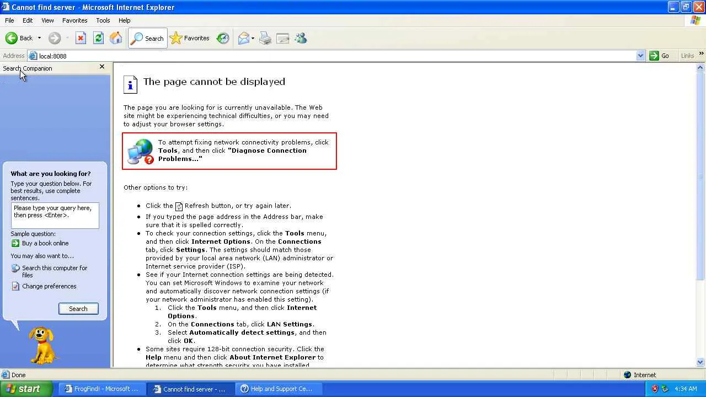
Task: Click the 'You may also want to…' label
Action: coord(42,256)
